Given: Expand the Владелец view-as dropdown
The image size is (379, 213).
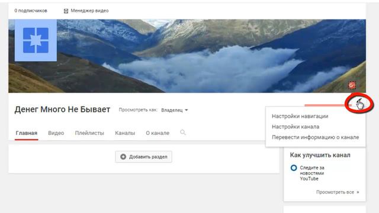Looking at the screenshot, I should [175, 110].
